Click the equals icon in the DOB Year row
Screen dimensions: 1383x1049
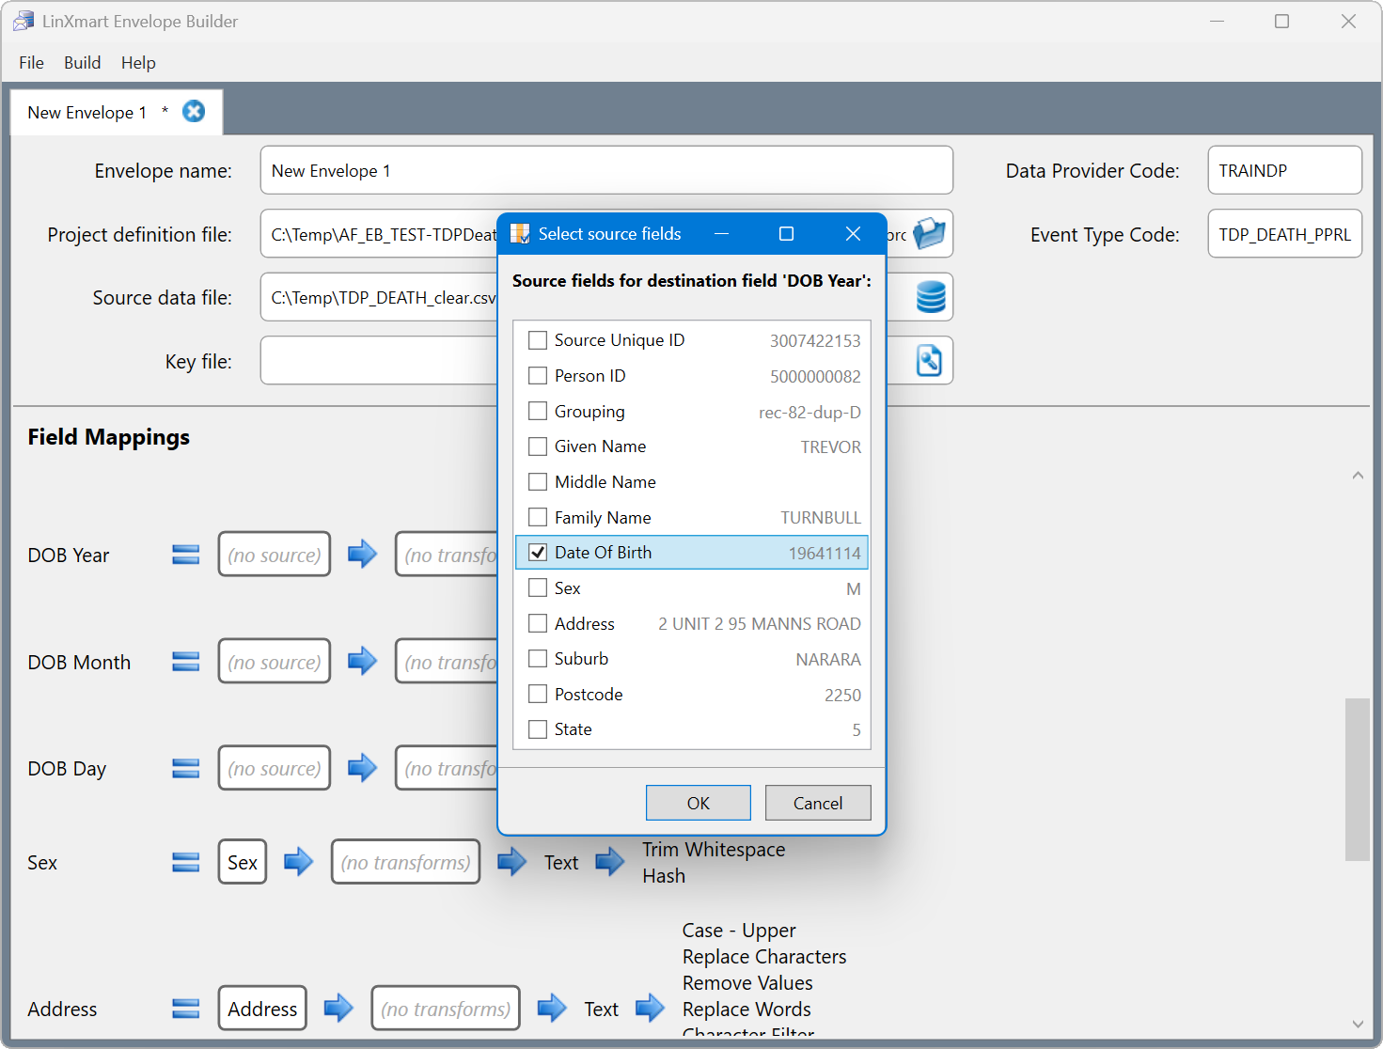click(x=186, y=555)
